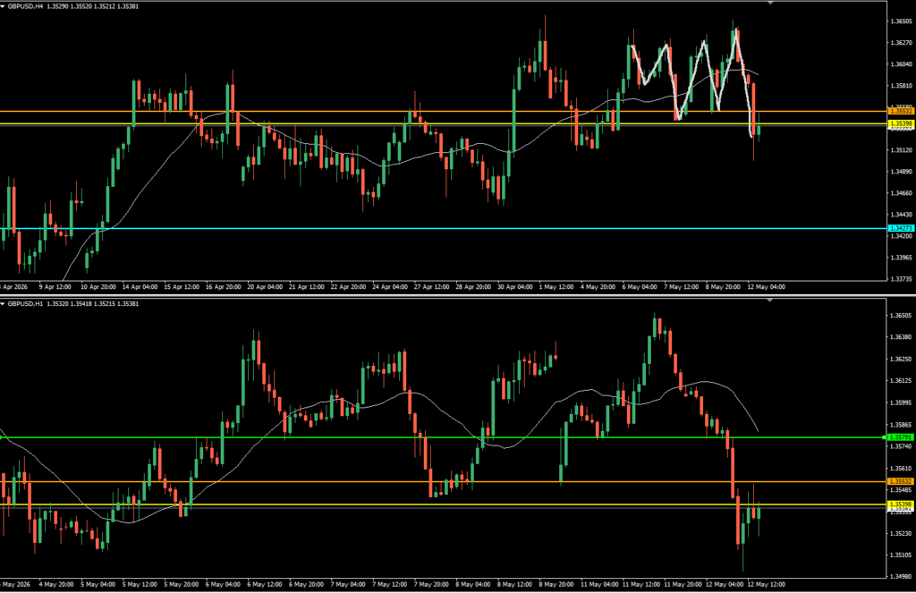916x593 pixels.
Task: Click the 12 May 12:00 time label
Action: (767, 584)
